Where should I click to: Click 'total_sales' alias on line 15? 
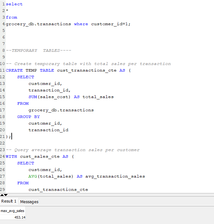pos(98,97)
